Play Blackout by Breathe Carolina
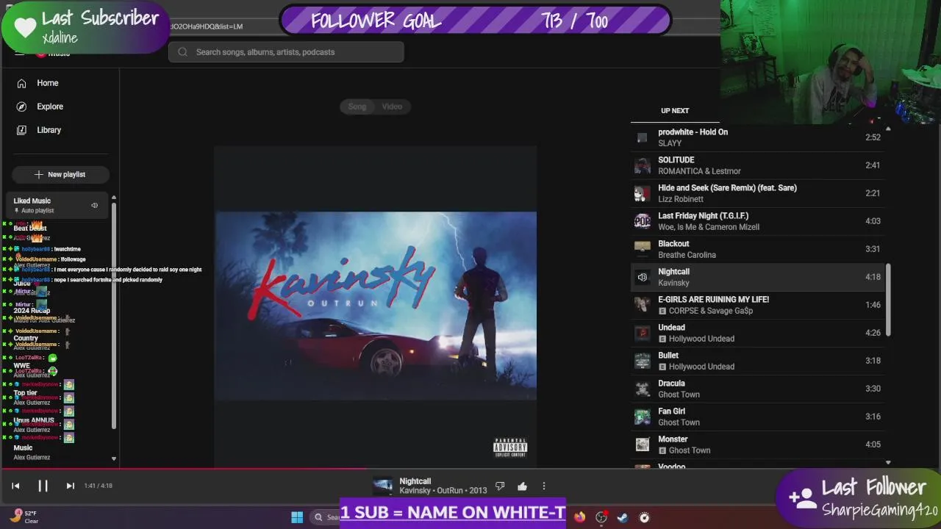Viewport: 941px width, 529px height. 757,249
